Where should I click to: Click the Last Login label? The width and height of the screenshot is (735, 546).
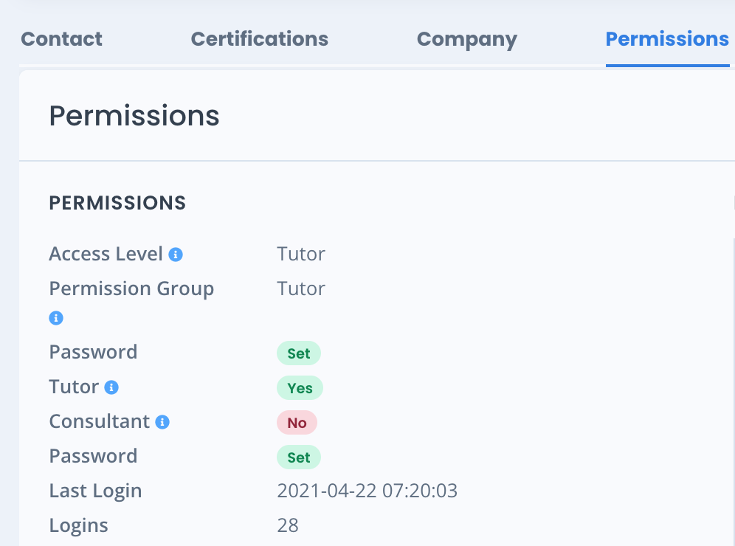tap(96, 491)
